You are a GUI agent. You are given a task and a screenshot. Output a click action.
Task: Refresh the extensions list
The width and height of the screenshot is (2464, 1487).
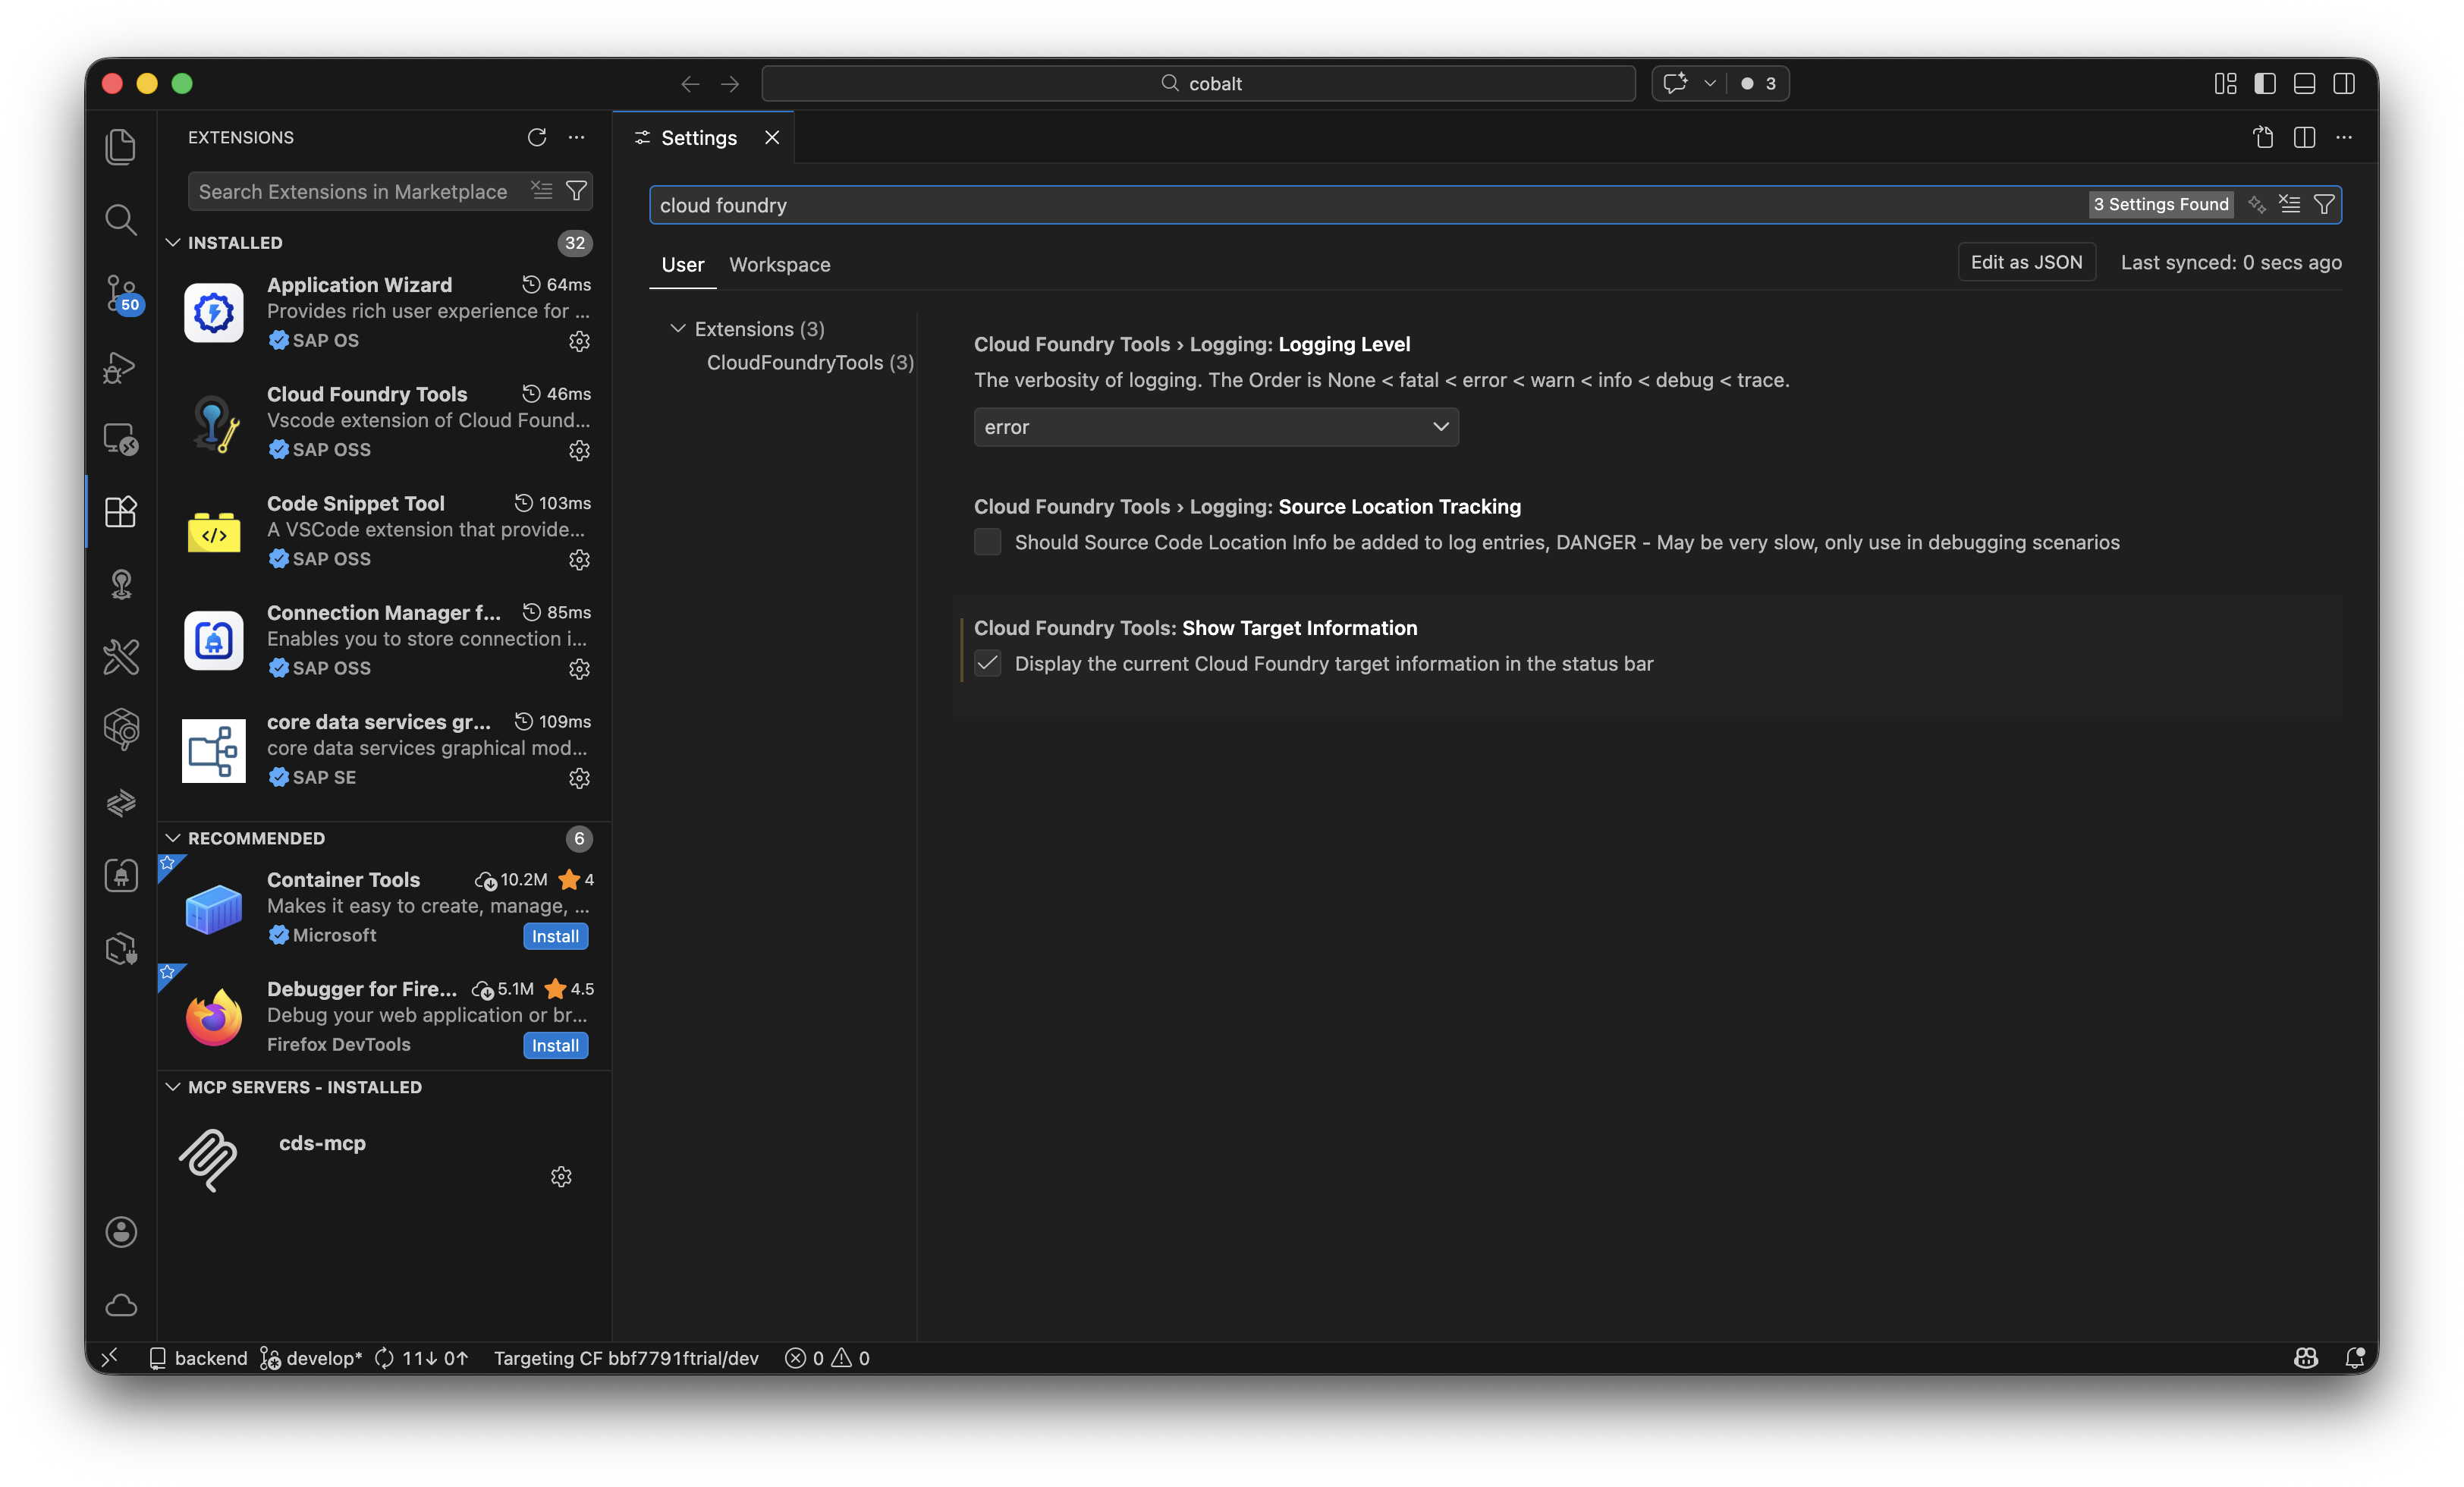click(537, 137)
